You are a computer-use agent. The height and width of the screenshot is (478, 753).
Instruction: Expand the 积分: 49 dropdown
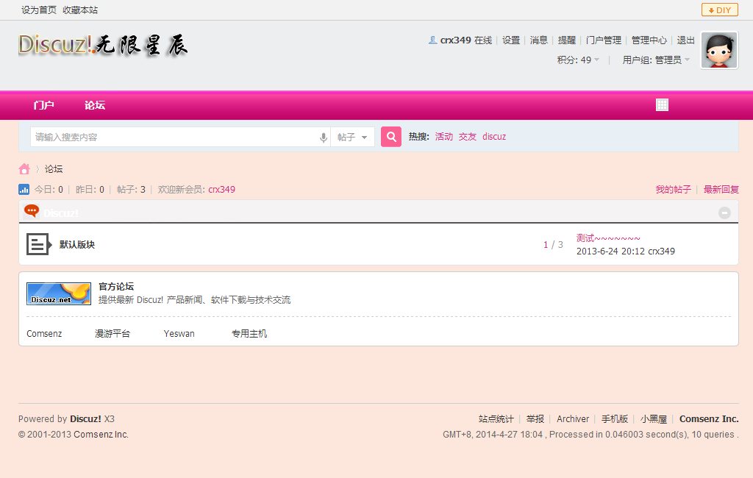click(x=578, y=60)
